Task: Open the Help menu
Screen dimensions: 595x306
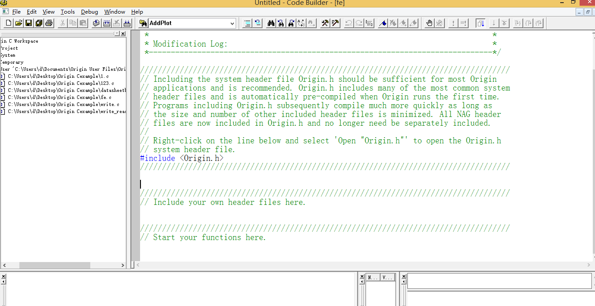Action: tap(137, 12)
